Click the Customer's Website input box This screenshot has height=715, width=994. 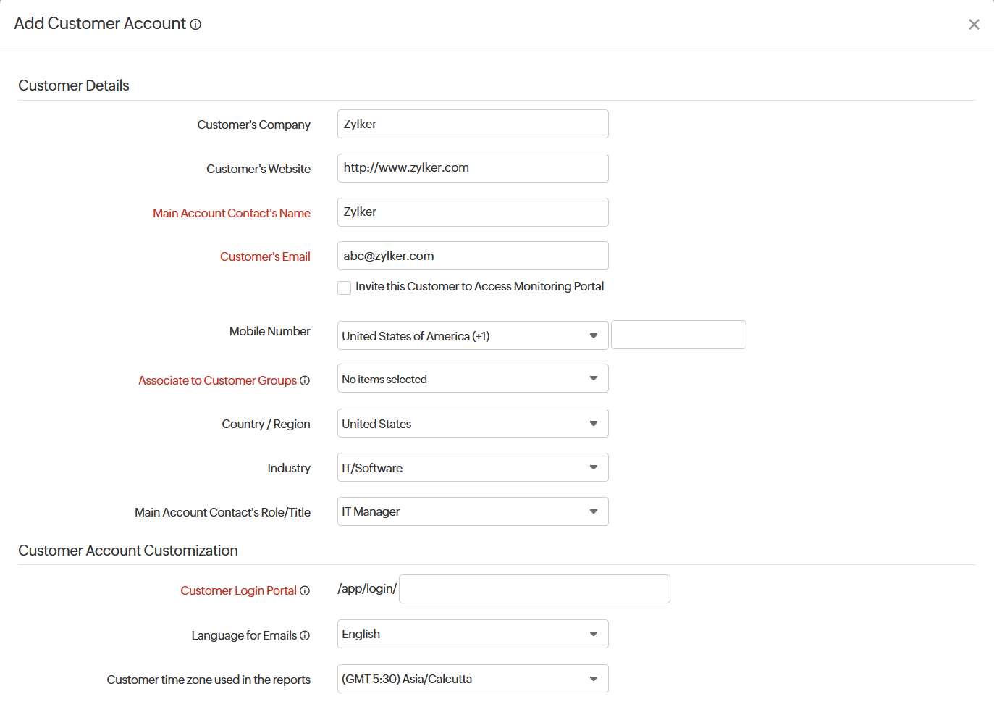coord(472,167)
